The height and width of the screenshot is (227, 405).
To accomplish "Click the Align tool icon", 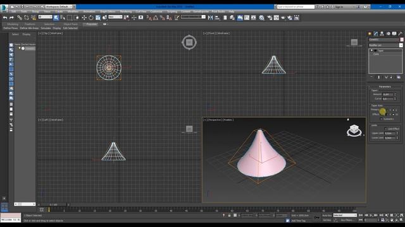I will point(217,18).
